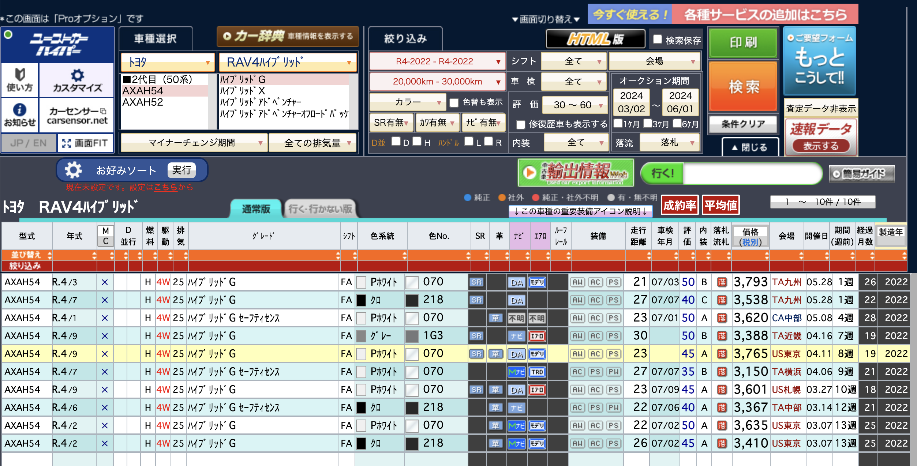Open the カー辞典 car dictionary banner
Screen dimensions: 917x466
(x=288, y=36)
